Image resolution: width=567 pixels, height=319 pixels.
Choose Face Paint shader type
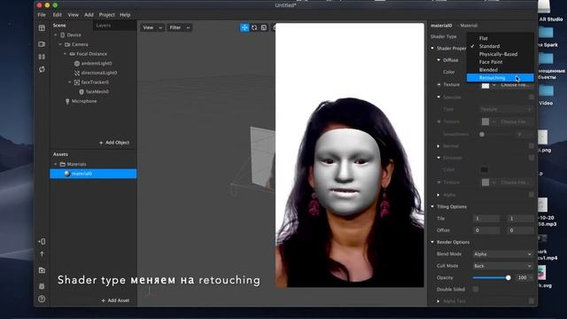click(x=500, y=62)
